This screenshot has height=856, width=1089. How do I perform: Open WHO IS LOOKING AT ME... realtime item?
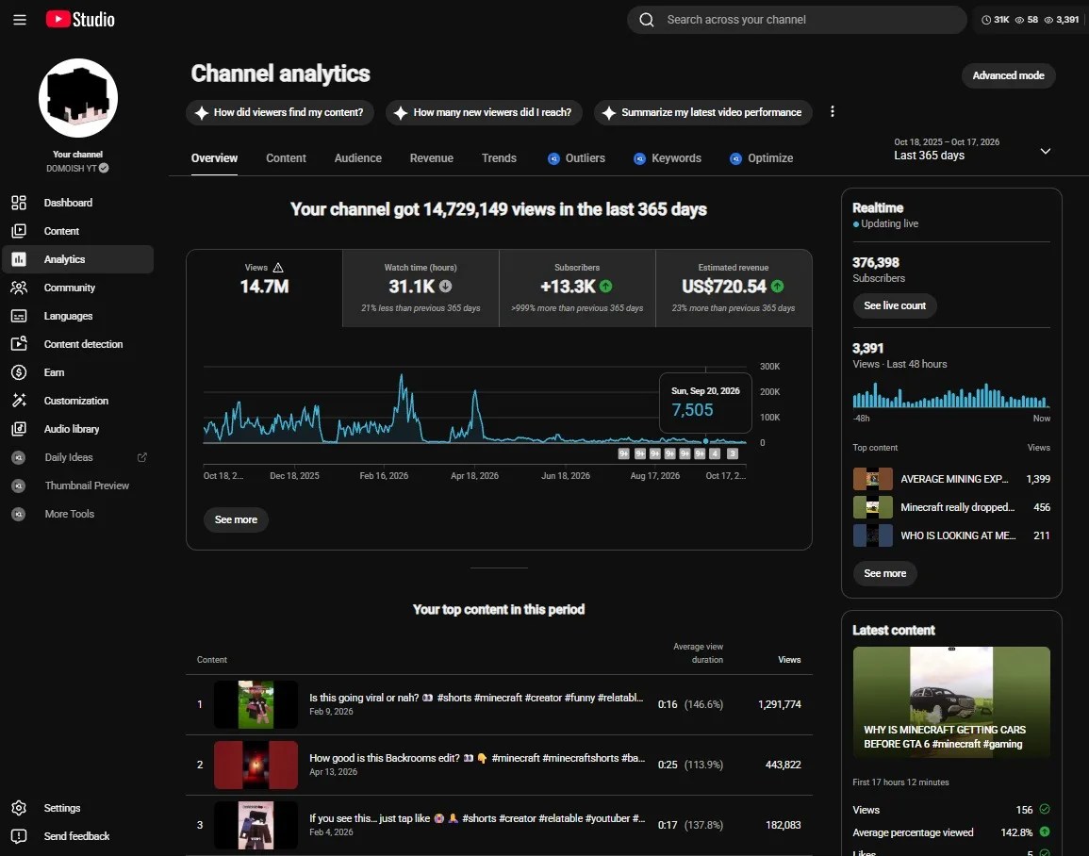point(950,536)
